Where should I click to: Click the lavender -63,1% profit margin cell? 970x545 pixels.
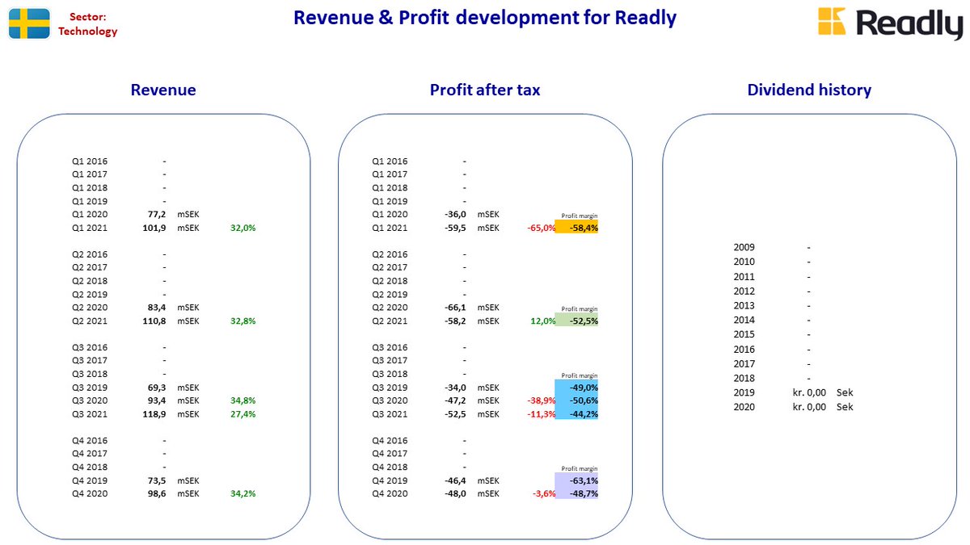click(x=576, y=480)
